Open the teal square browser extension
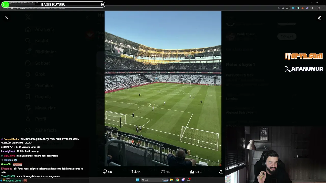This screenshot has height=183, width=326. point(298,8)
